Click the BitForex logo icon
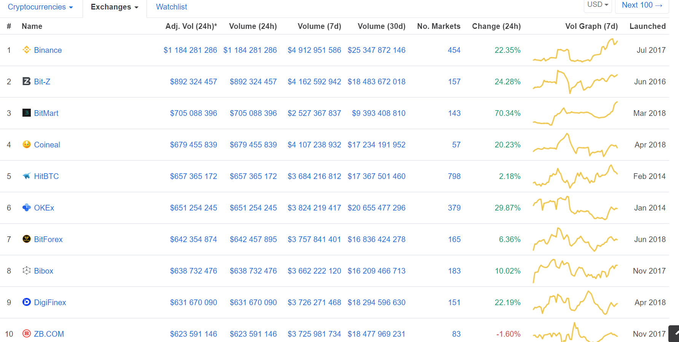 coord(26,239)
